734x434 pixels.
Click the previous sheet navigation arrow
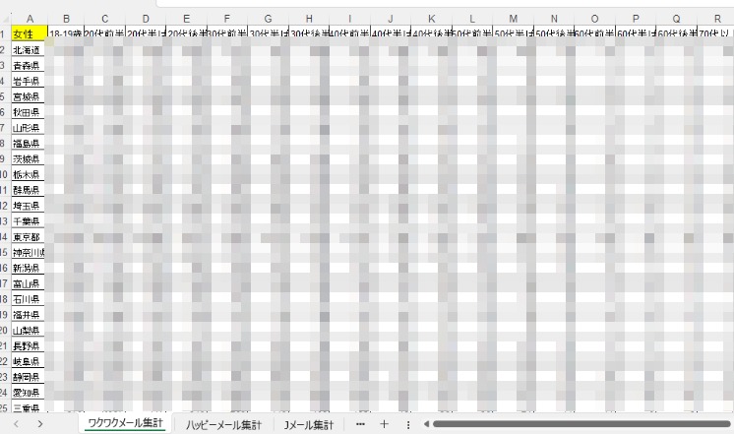pyautogui.click(x=13, y=423)
